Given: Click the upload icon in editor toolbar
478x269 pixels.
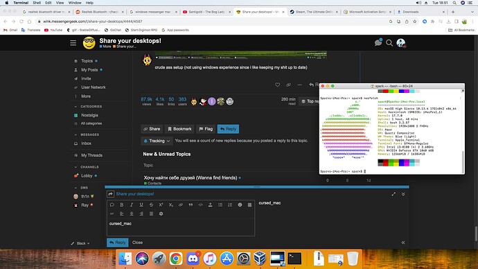Looking at the screenshot, I should click(x=211, y=205).
